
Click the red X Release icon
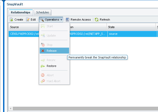[x=43, y=51]
